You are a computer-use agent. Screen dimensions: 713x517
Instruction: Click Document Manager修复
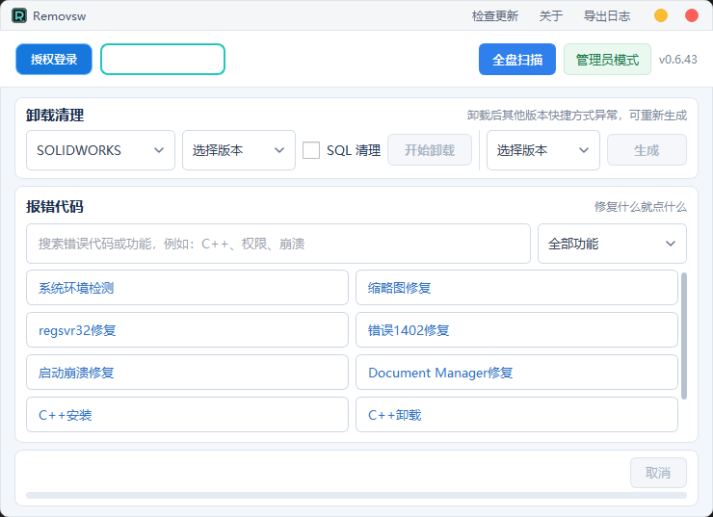pyautogui.click(x=516, y=373)
